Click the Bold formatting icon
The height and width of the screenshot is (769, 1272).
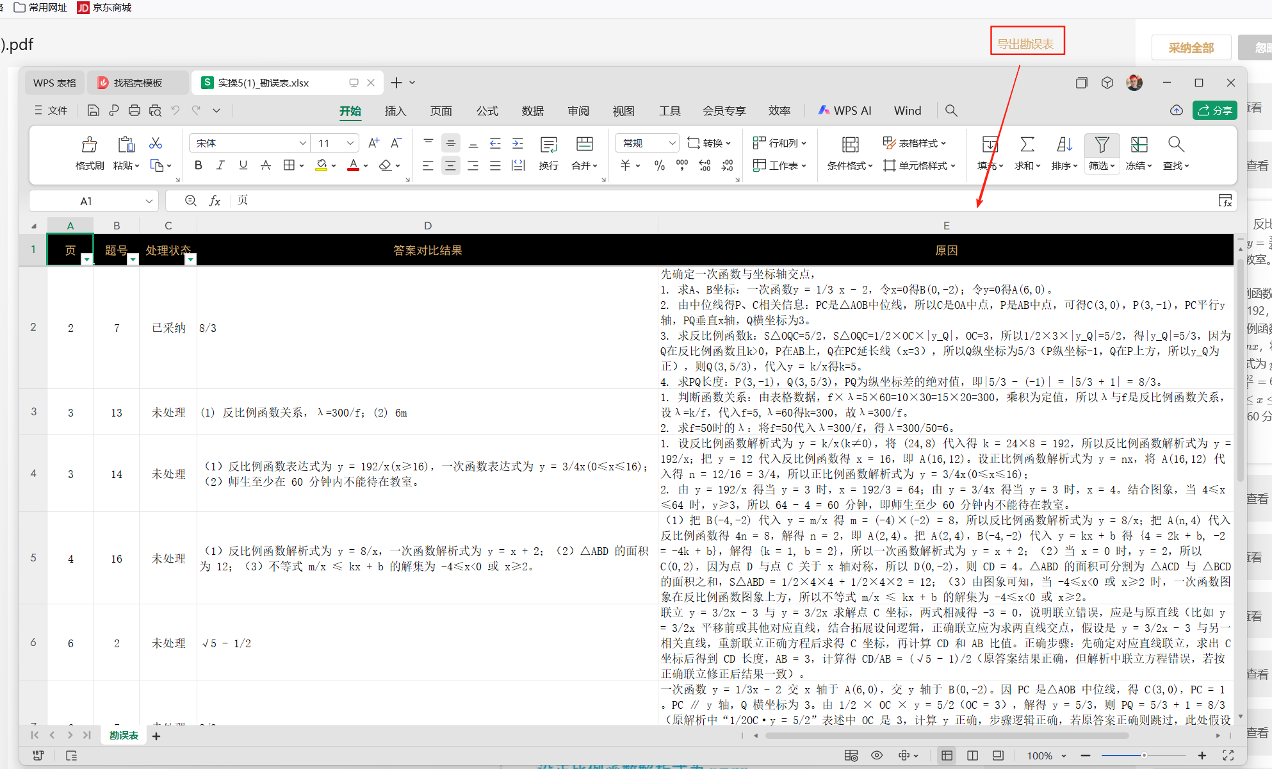point(199,165)
